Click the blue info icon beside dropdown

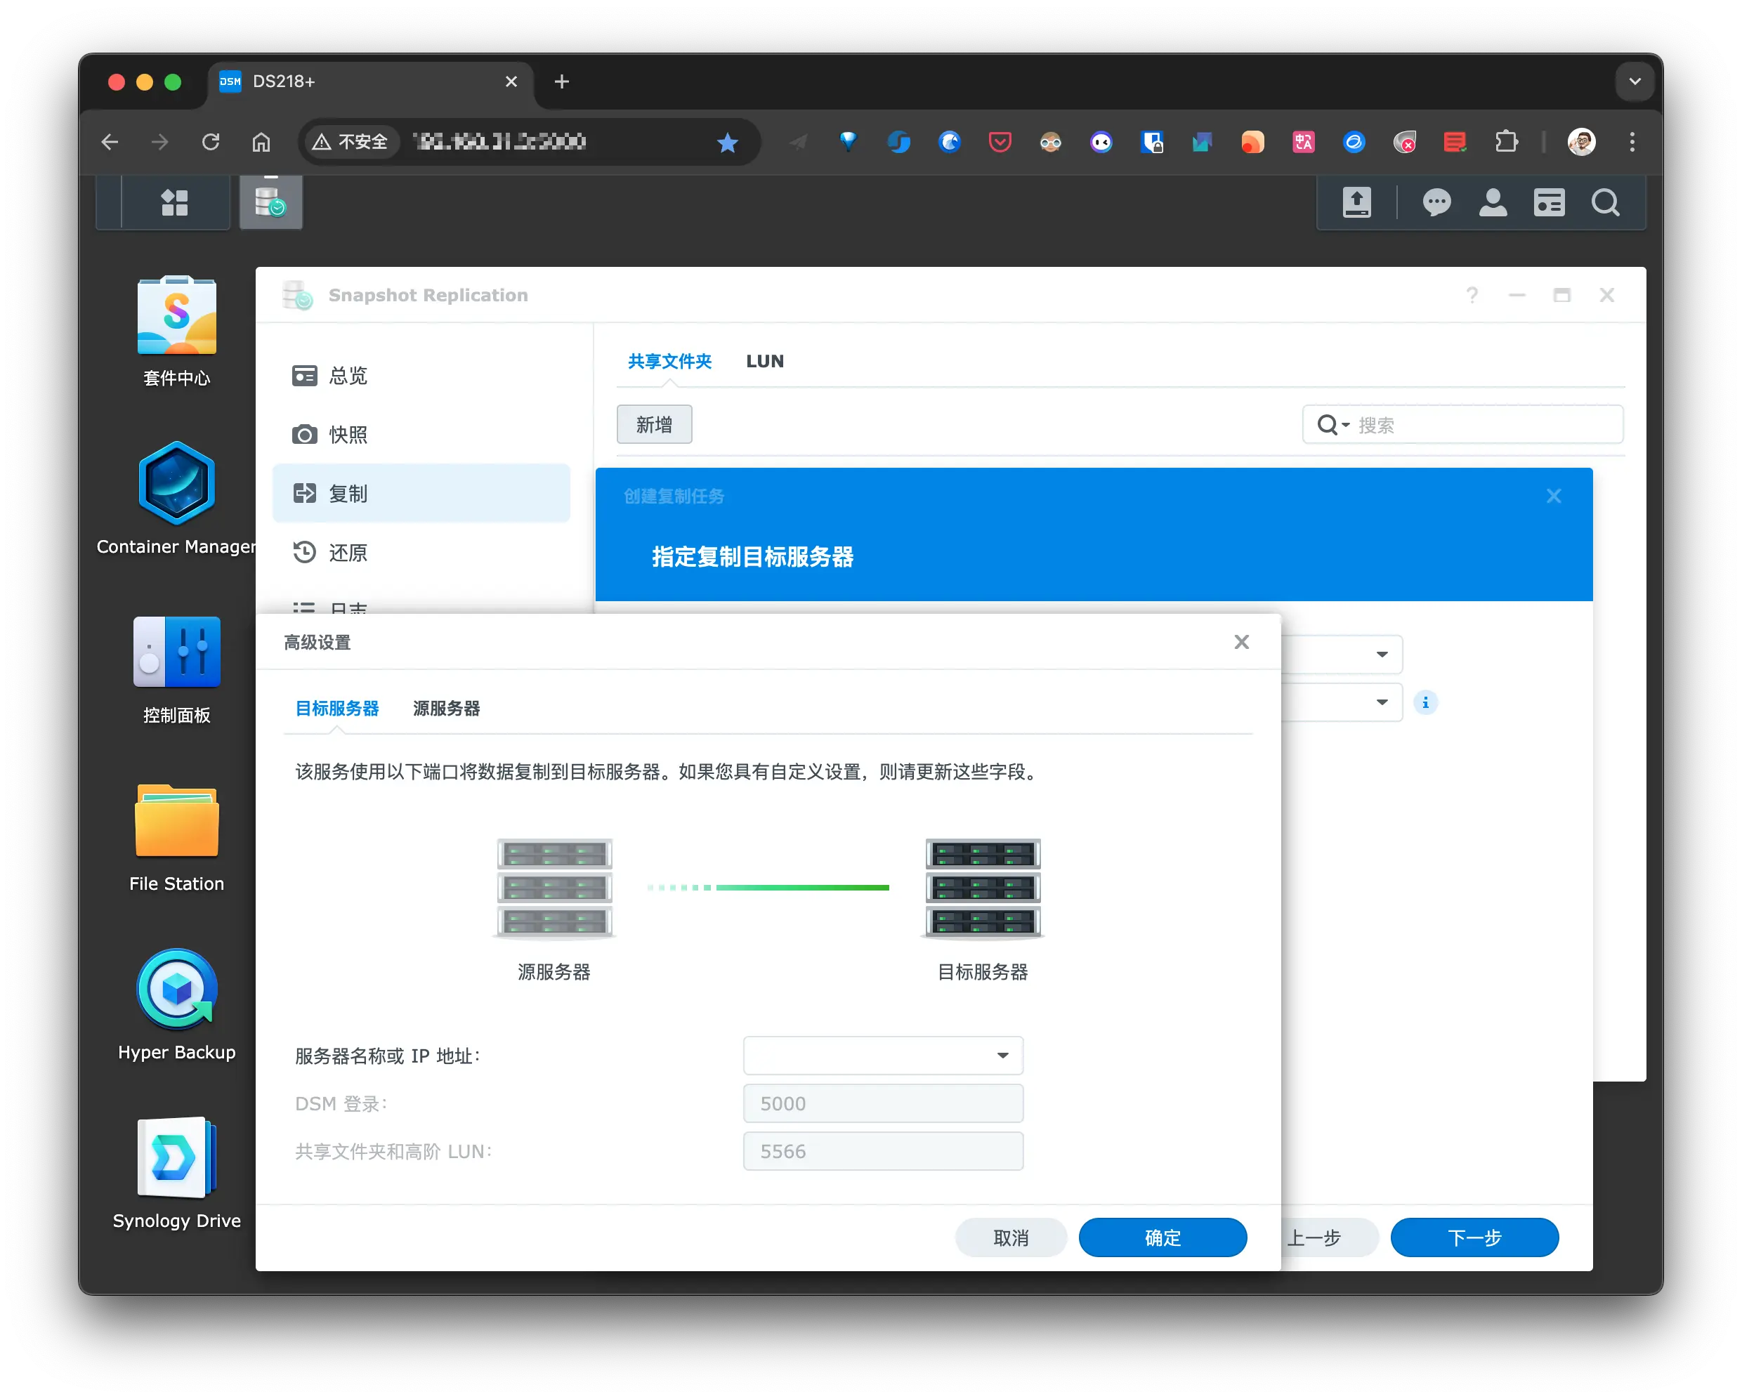pos(1425,703)
